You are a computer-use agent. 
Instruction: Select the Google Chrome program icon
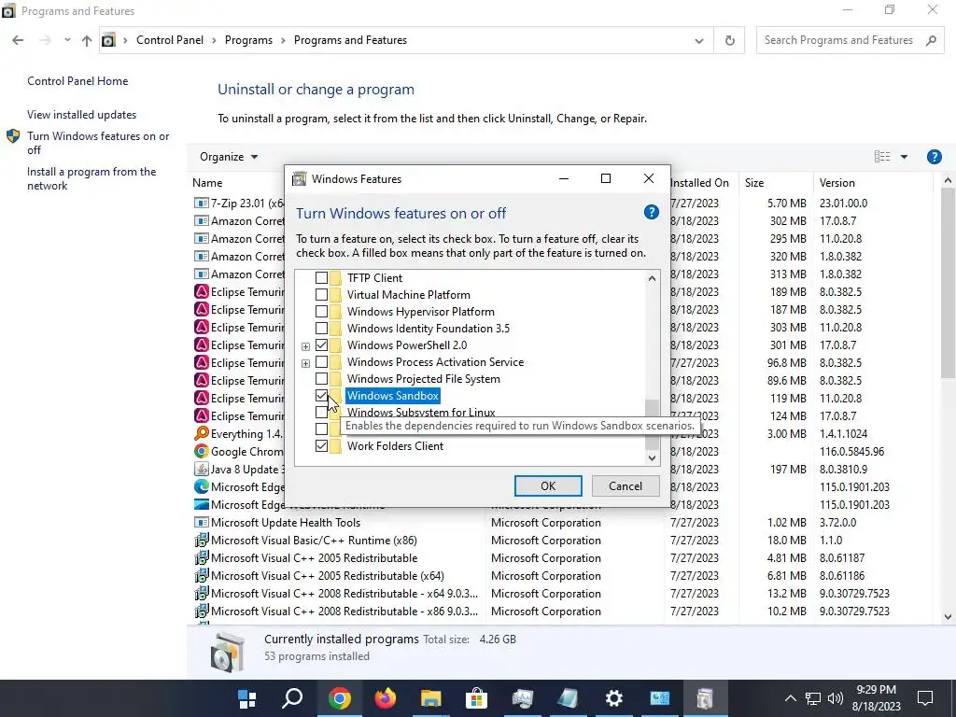(x=202, y=451)
